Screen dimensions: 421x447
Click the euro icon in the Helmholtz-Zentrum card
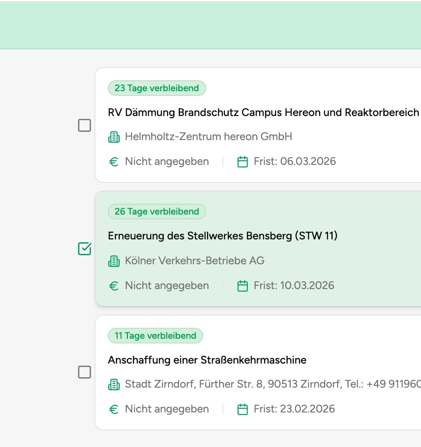(x=114, y=162)
